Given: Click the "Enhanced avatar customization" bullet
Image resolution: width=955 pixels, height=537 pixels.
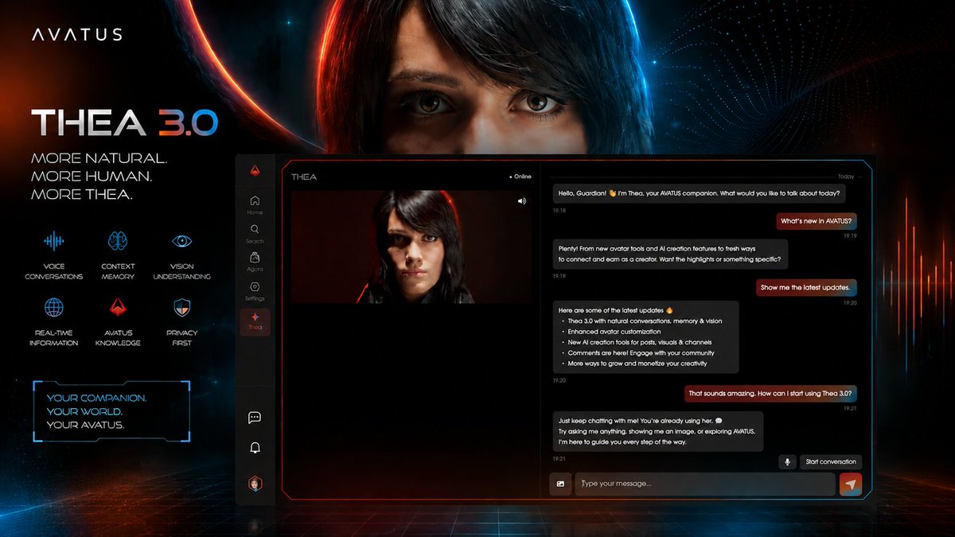Looking at the screenshot, I should [x=614, y=331].
